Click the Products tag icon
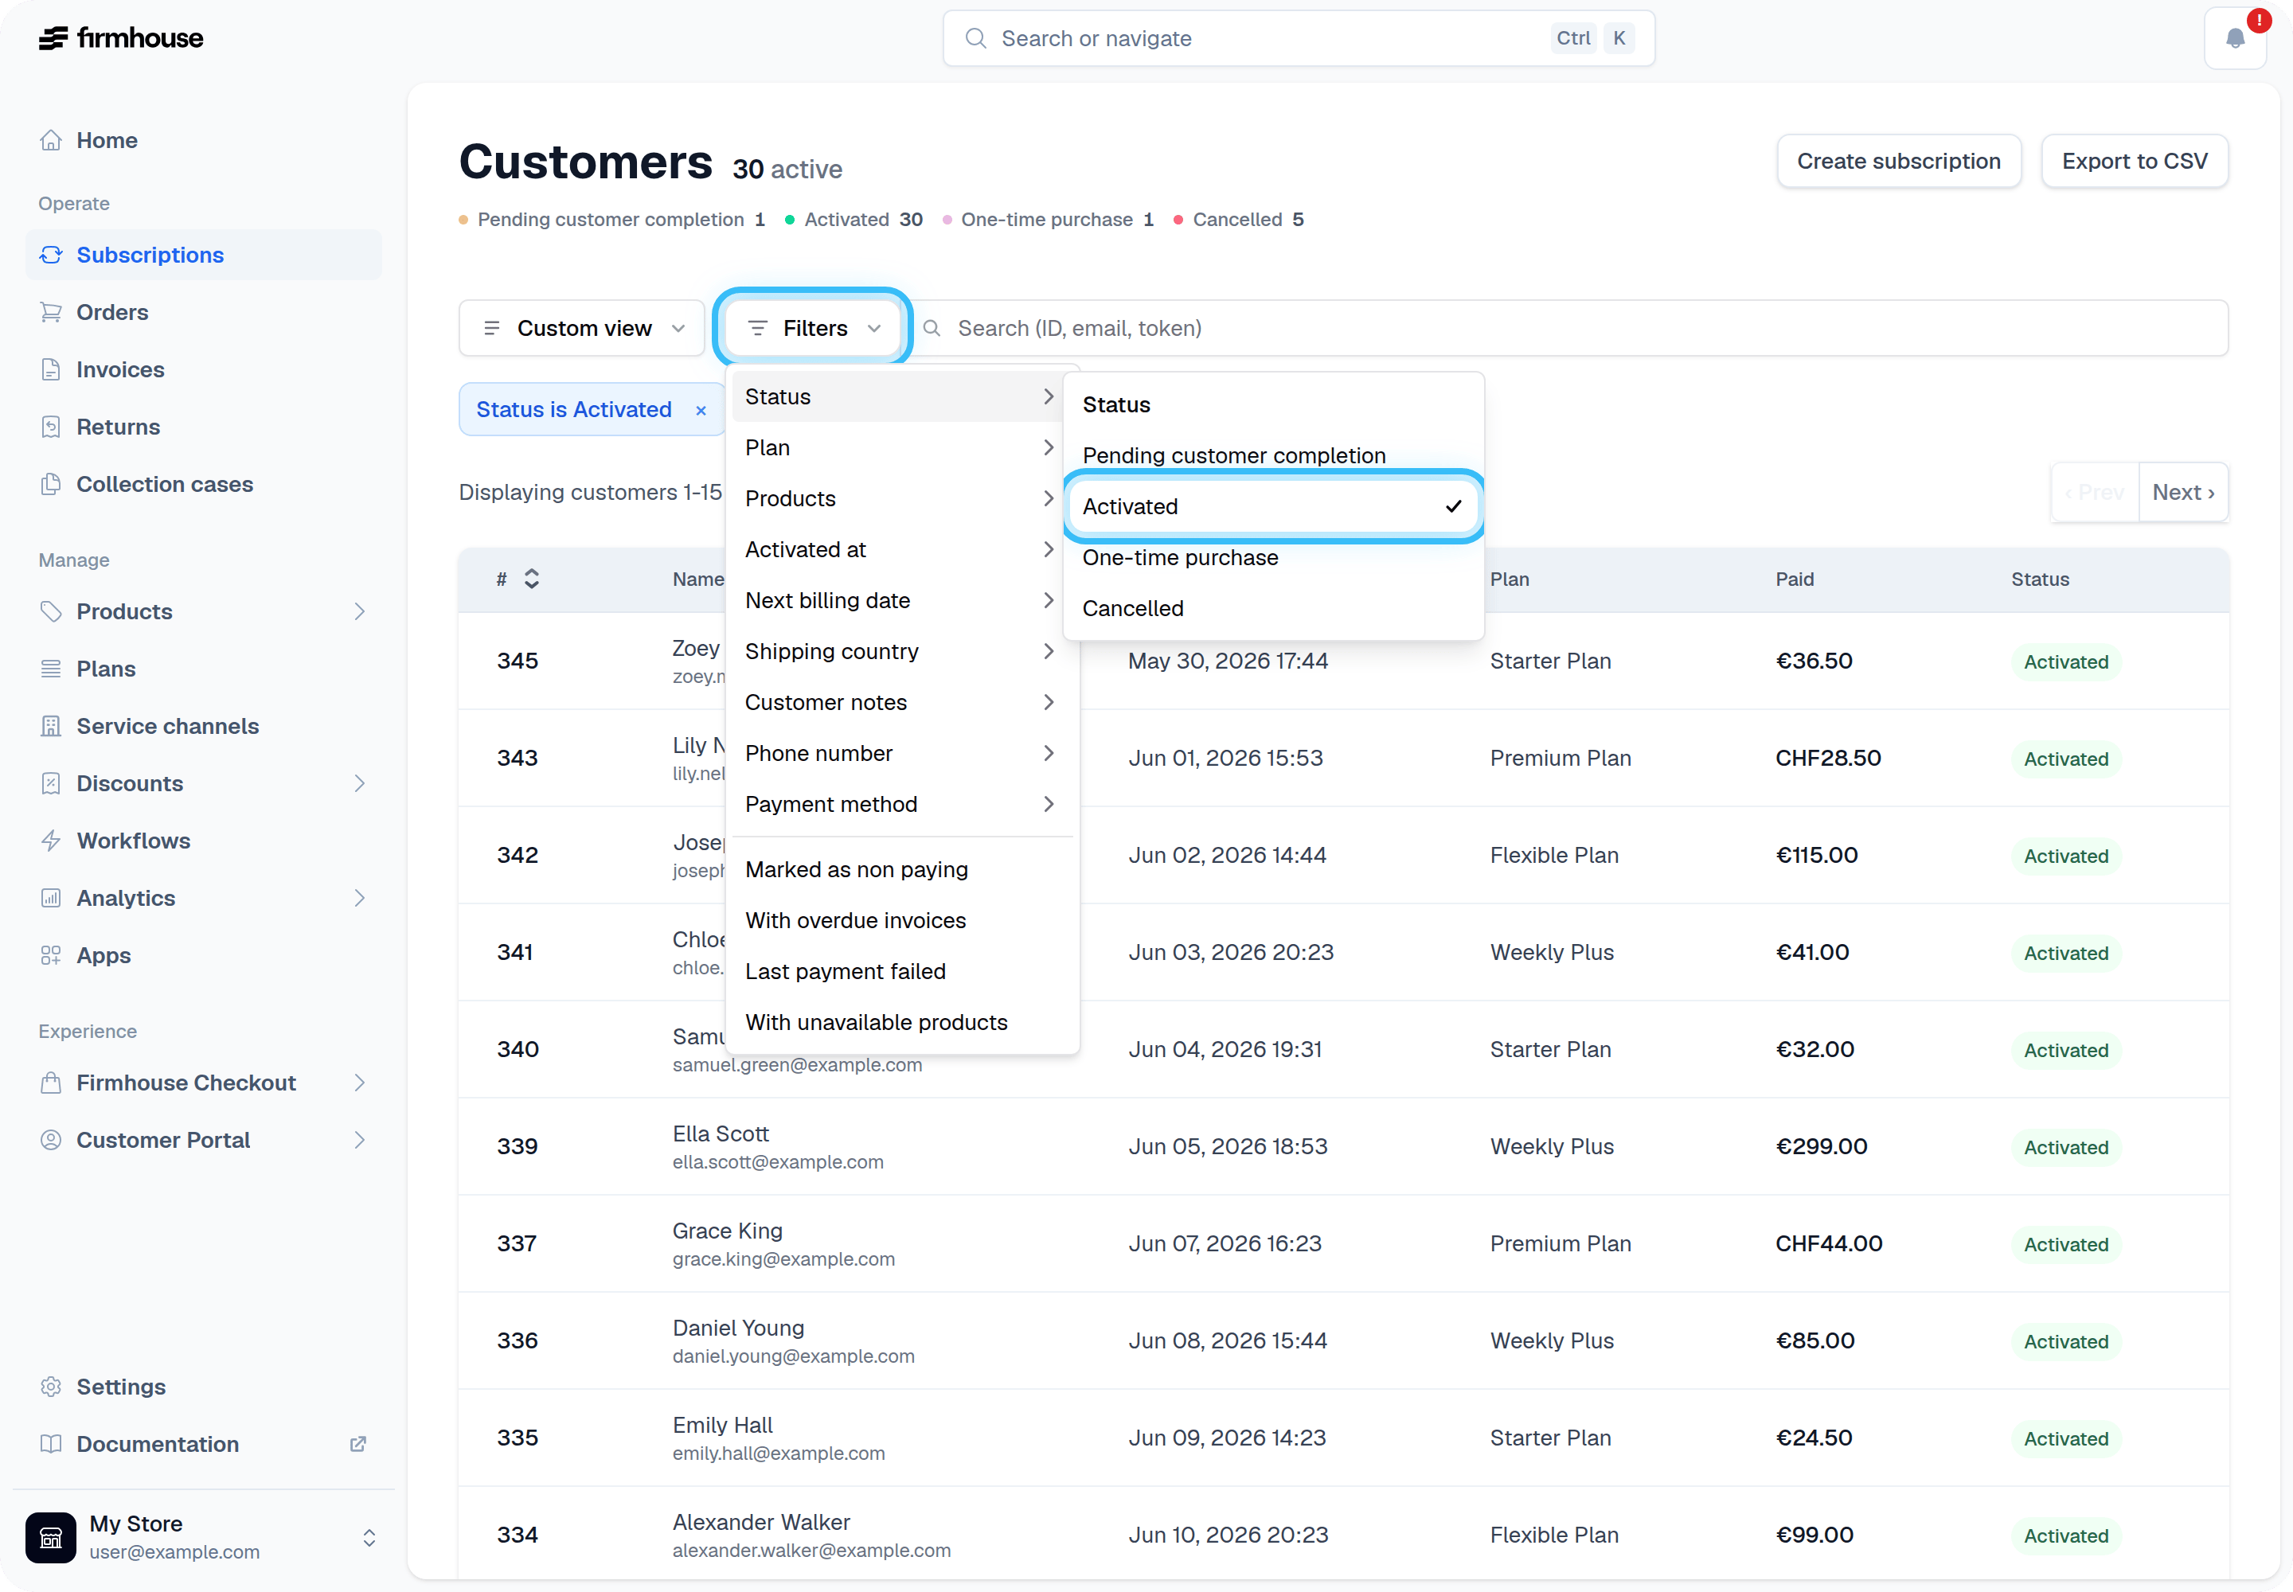Image resolution: width=2293 pixels, height=1592 pixels. click(51, 611)
